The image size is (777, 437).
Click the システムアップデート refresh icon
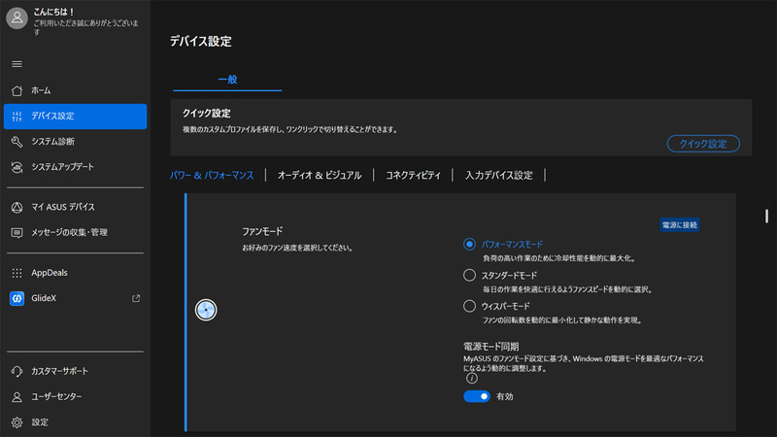coord(17,167)
